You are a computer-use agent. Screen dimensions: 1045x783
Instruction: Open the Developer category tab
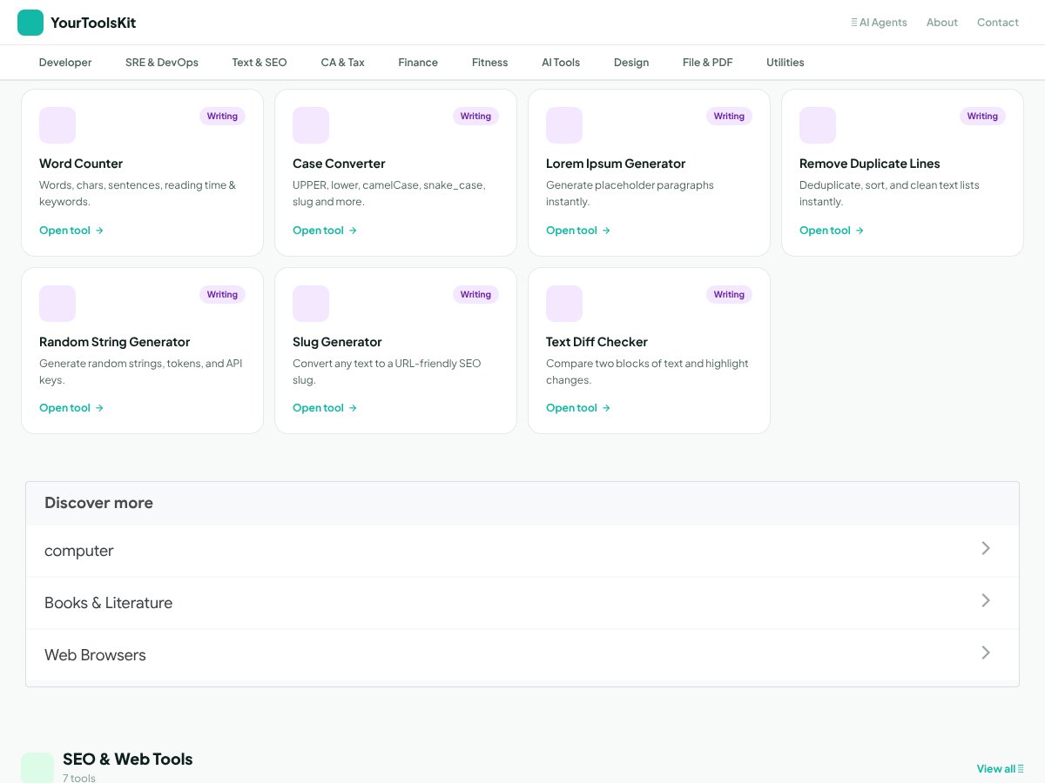[x=65, y=63]
